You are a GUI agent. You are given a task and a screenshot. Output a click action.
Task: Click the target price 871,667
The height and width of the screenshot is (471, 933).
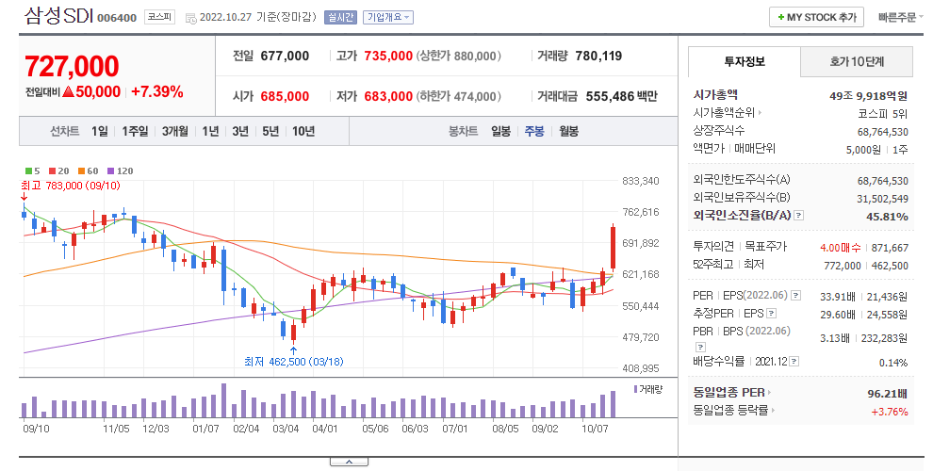[x=891, y=248]
